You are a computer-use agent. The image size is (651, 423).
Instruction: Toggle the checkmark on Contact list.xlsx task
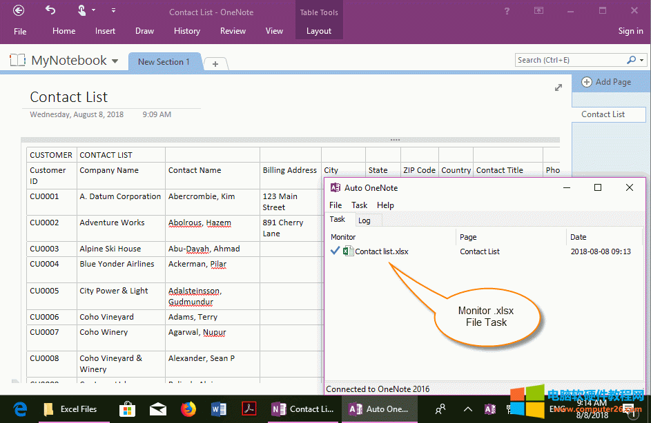click(336, 251)
